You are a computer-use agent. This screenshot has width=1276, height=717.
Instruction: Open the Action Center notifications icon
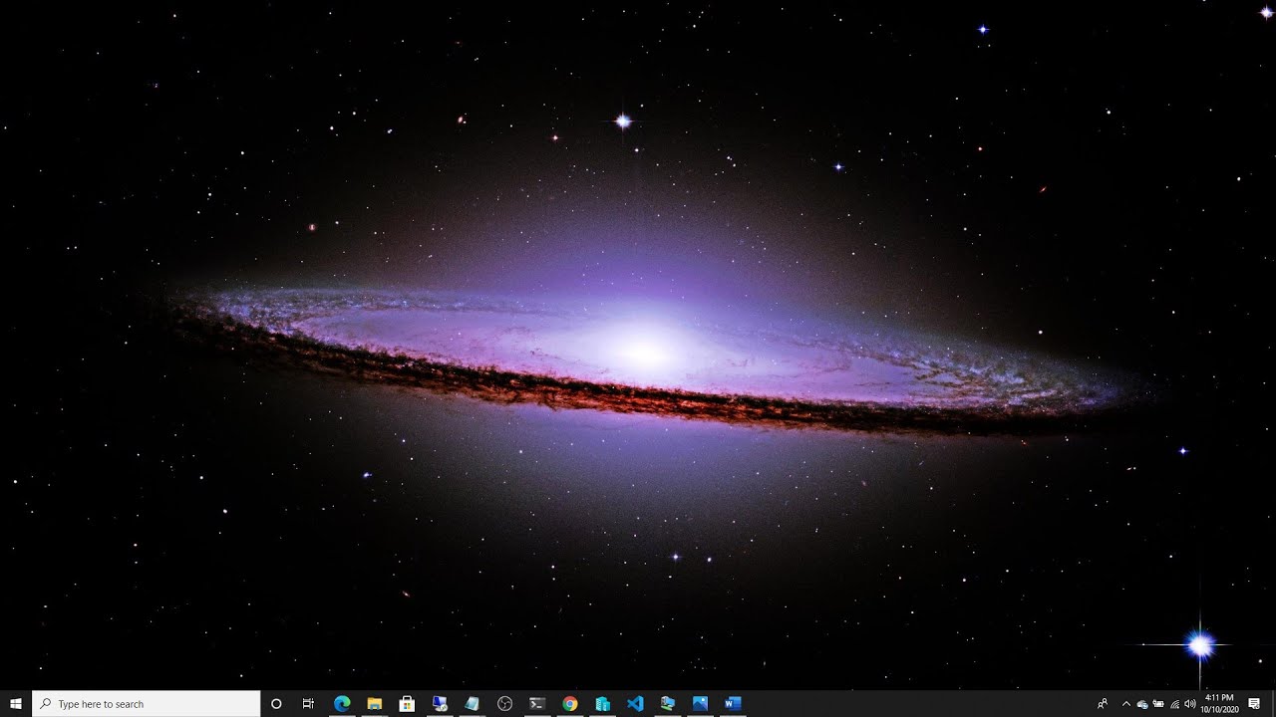[x=1254, y=703]
